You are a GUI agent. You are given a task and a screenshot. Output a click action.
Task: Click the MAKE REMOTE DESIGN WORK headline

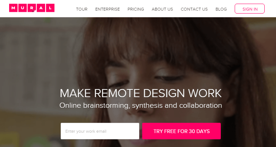tap(141, 93)
